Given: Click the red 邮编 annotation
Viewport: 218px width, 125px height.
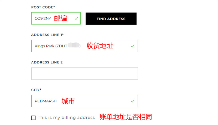Looking at the screenshot, I should click(60, 19).
